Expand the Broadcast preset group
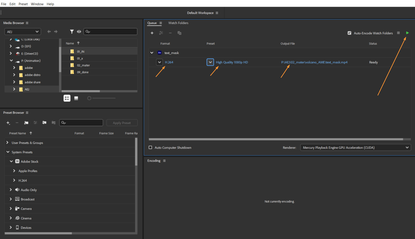 pos(11,199)
